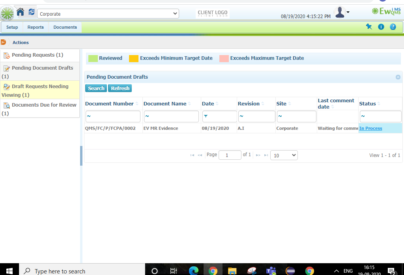Show hidden tray icons chevron

(x=336, y=271)
